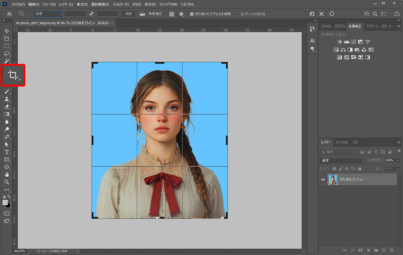Open the search magnifier in options bar

375,14
